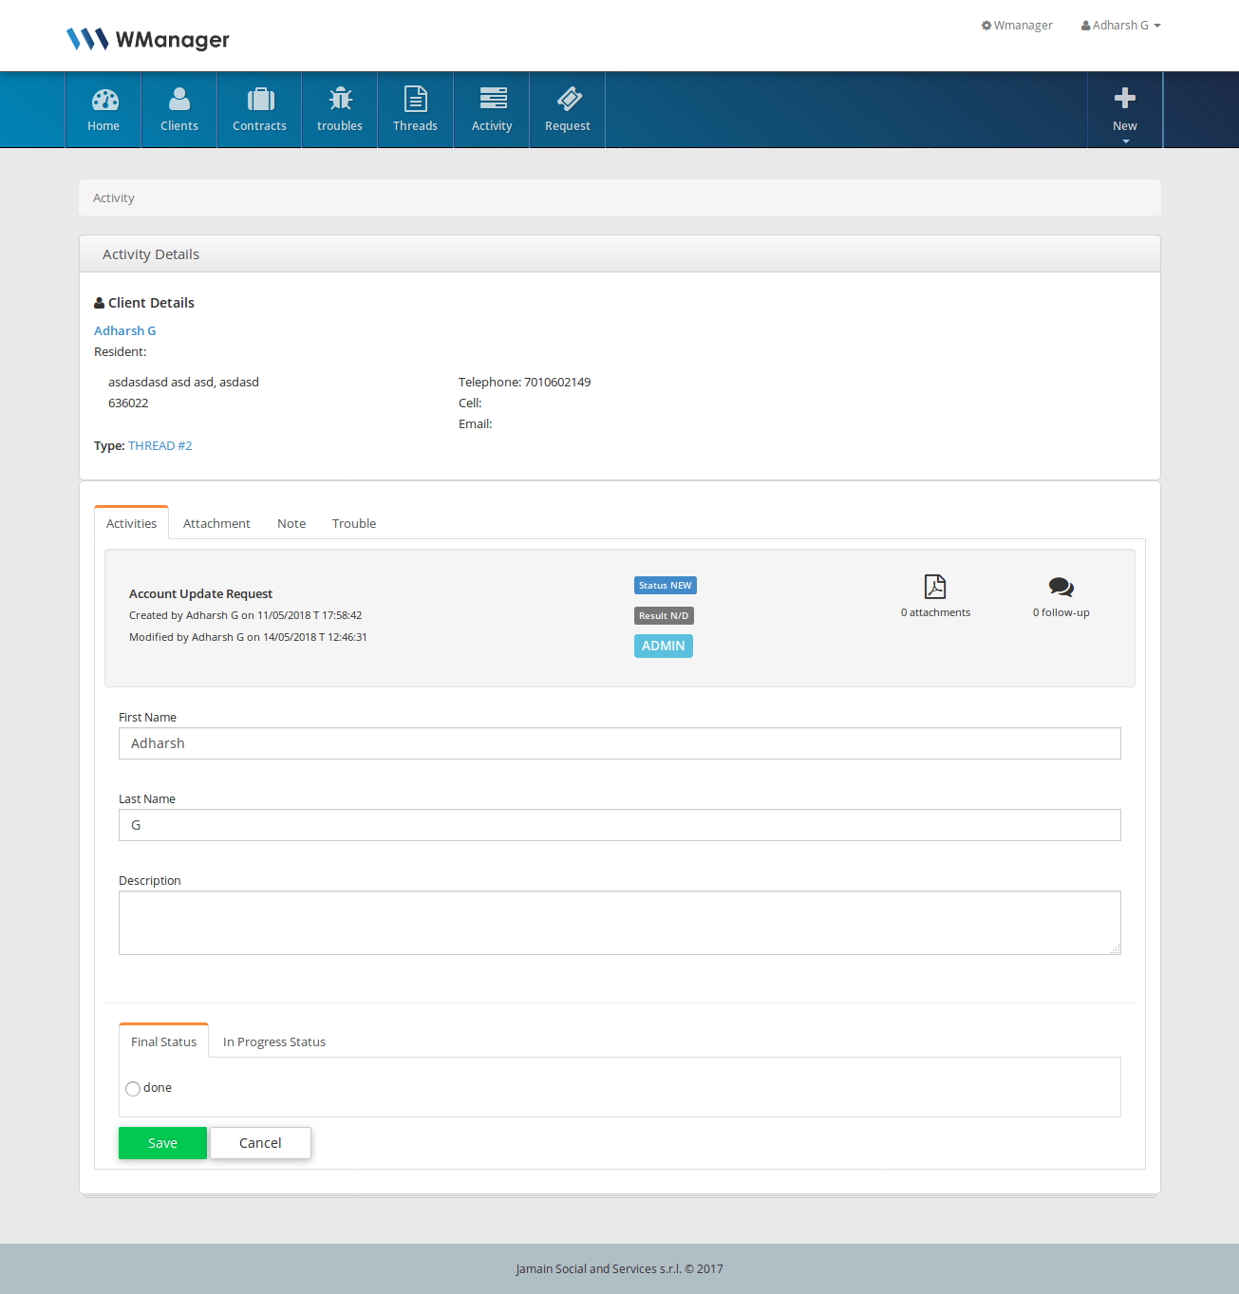Click the follow-up chat bubbles icon
The width and height of the screenshot is (1239, 1294).
[x=1061, y=587]
